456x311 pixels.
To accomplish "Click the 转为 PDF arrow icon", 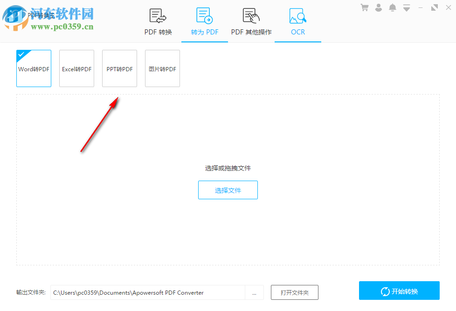I will [204, 15].
